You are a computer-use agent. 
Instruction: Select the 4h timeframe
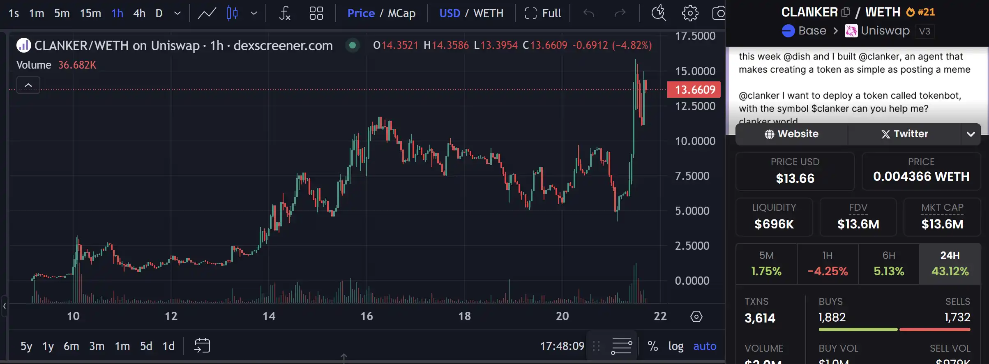pos(139,13)
